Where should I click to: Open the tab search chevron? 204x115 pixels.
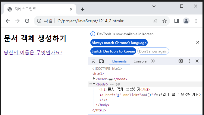click(154, 6)
